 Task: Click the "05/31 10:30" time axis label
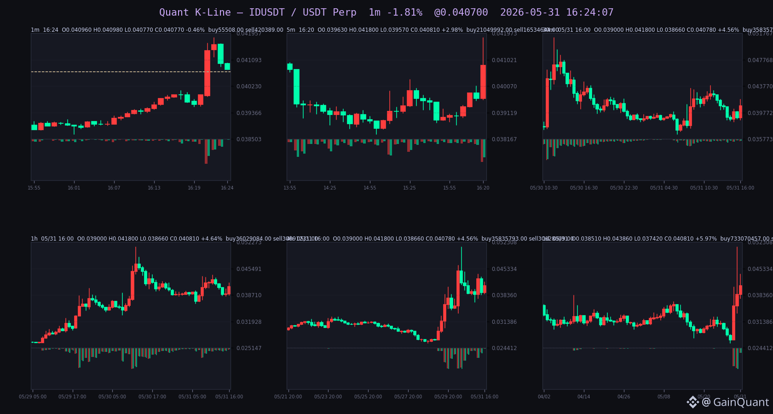(x=704, y=188)
